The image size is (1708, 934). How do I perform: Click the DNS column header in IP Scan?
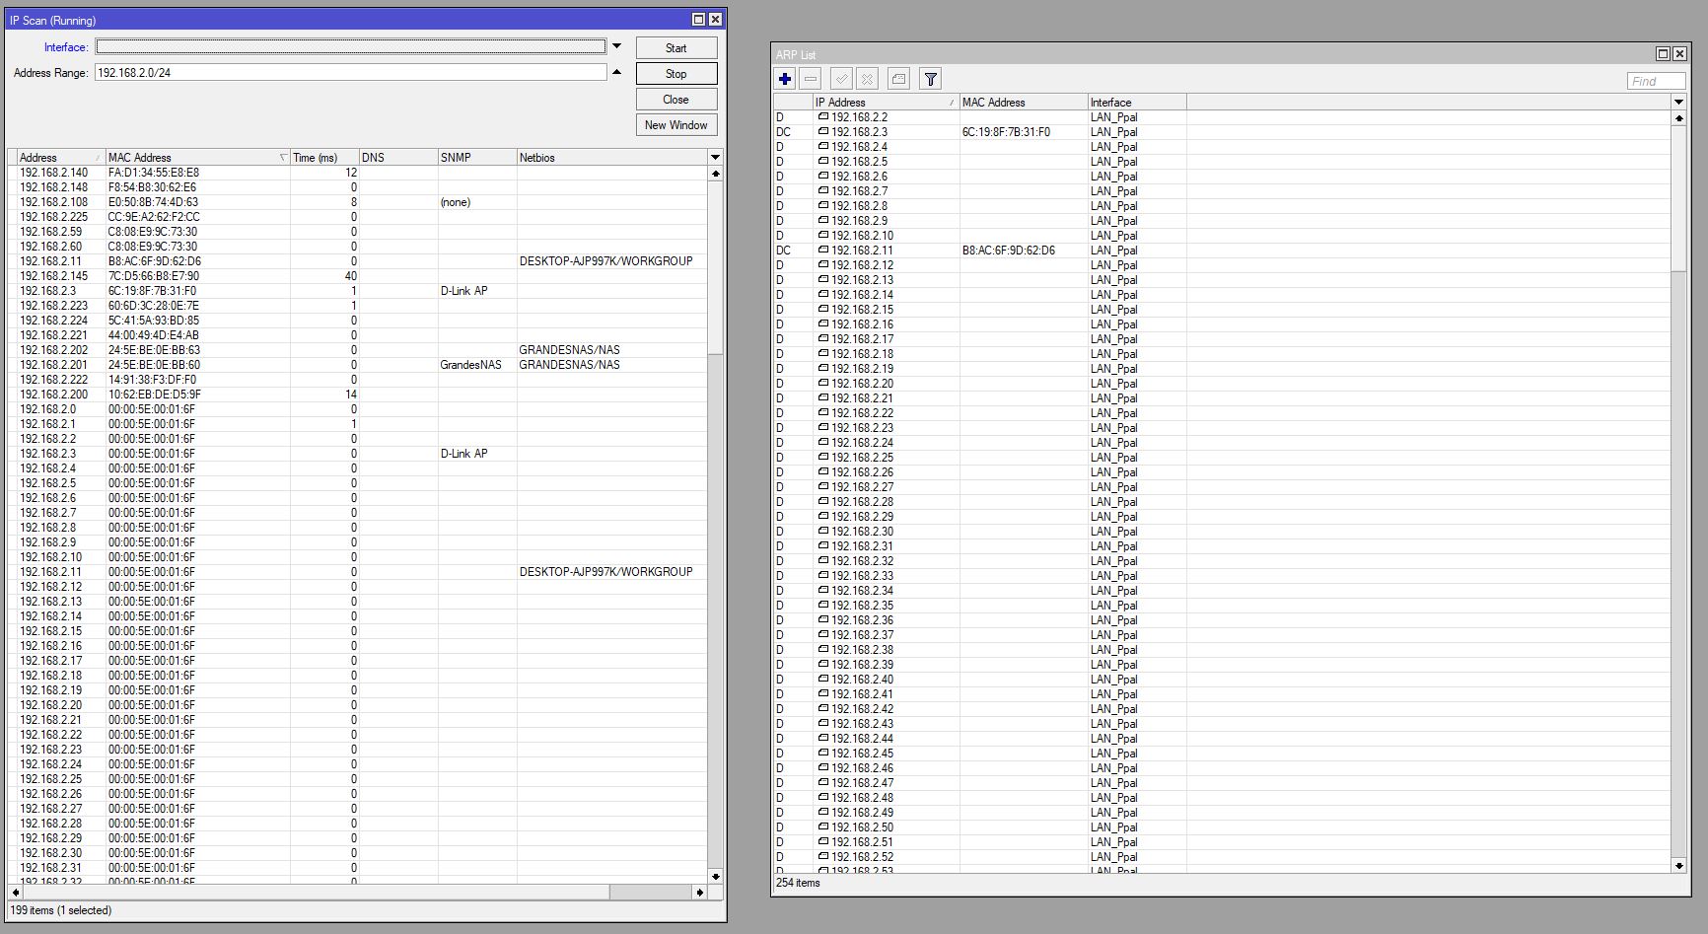point(398,158)
